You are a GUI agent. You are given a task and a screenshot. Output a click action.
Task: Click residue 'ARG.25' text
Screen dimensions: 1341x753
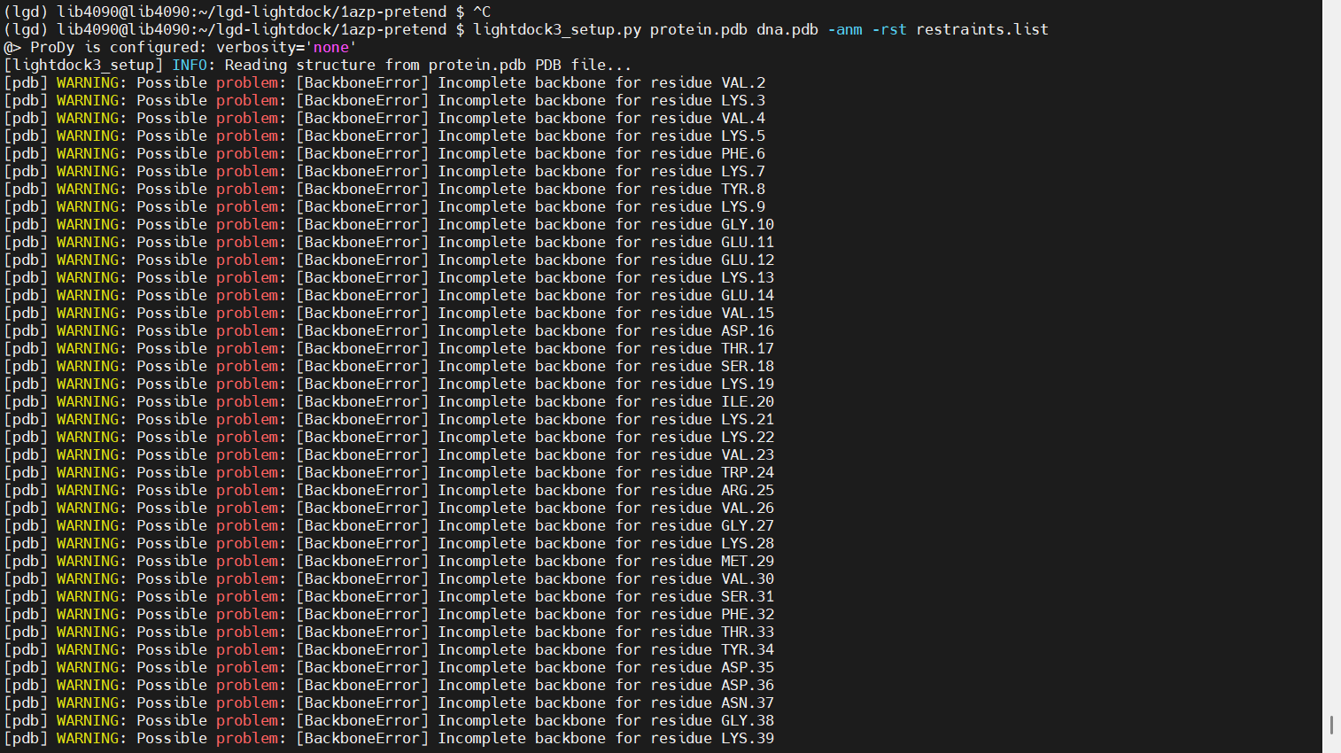coord(748,490)
